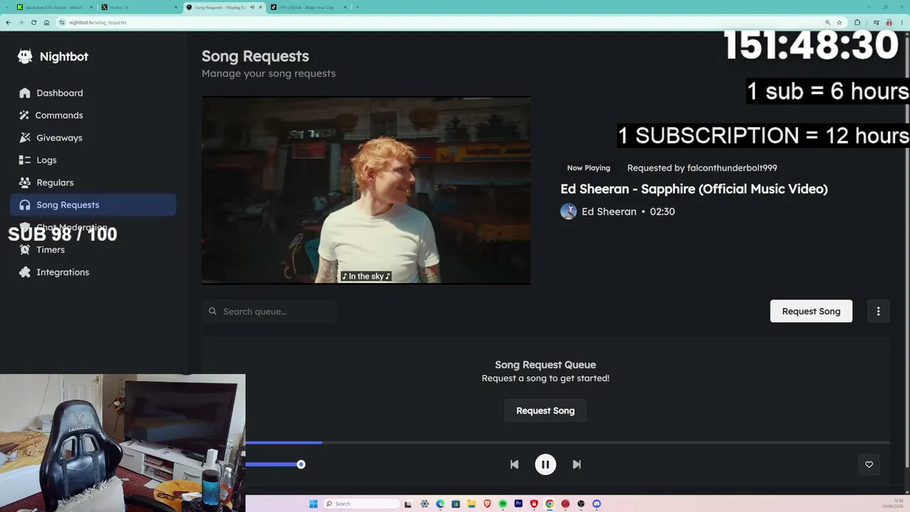Click the heart favorite icon

pos(869,464)
